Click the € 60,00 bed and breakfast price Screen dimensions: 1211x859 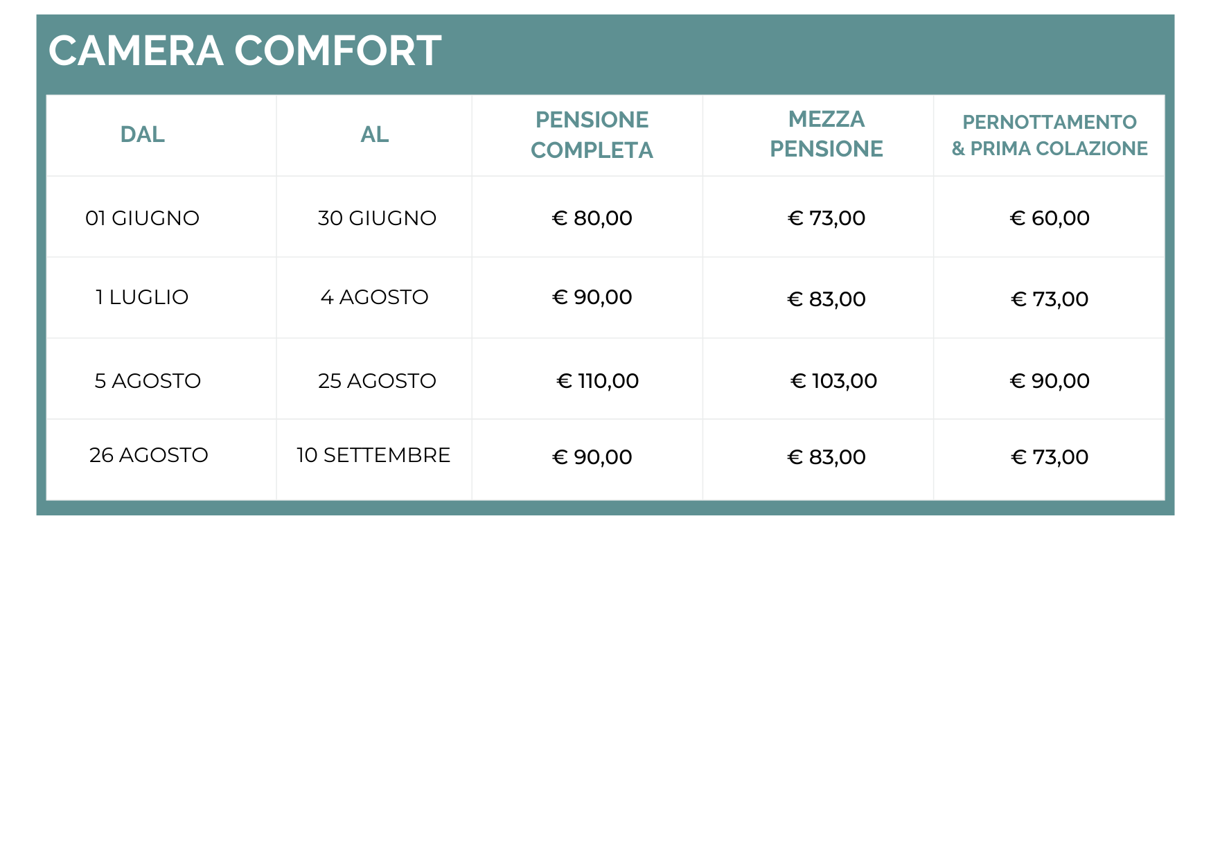pos(1049,218)
